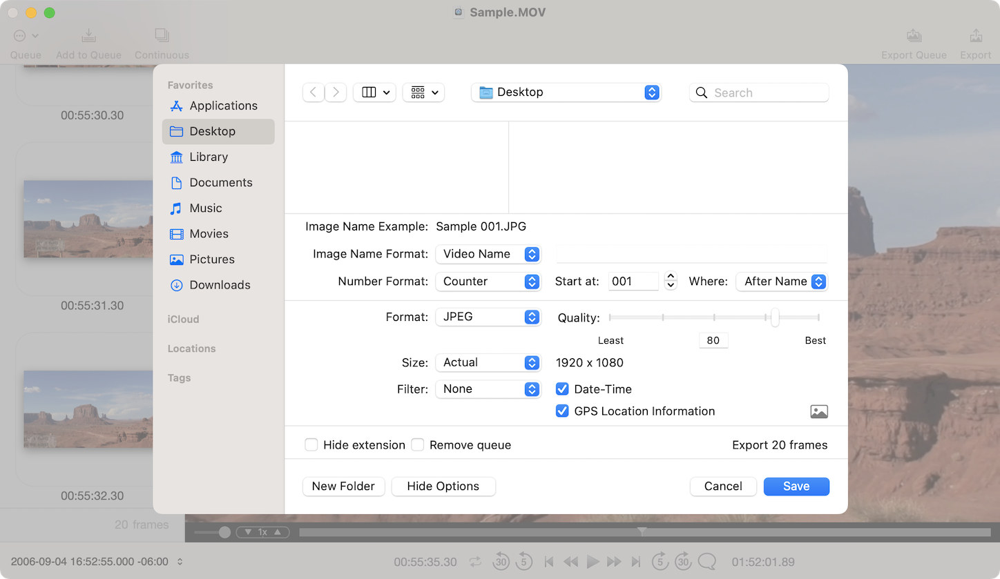The height and width of the screenshot is (579, 1000).
Task: Click the video timeline playhead marker
Action: click(x=642, y=531)
